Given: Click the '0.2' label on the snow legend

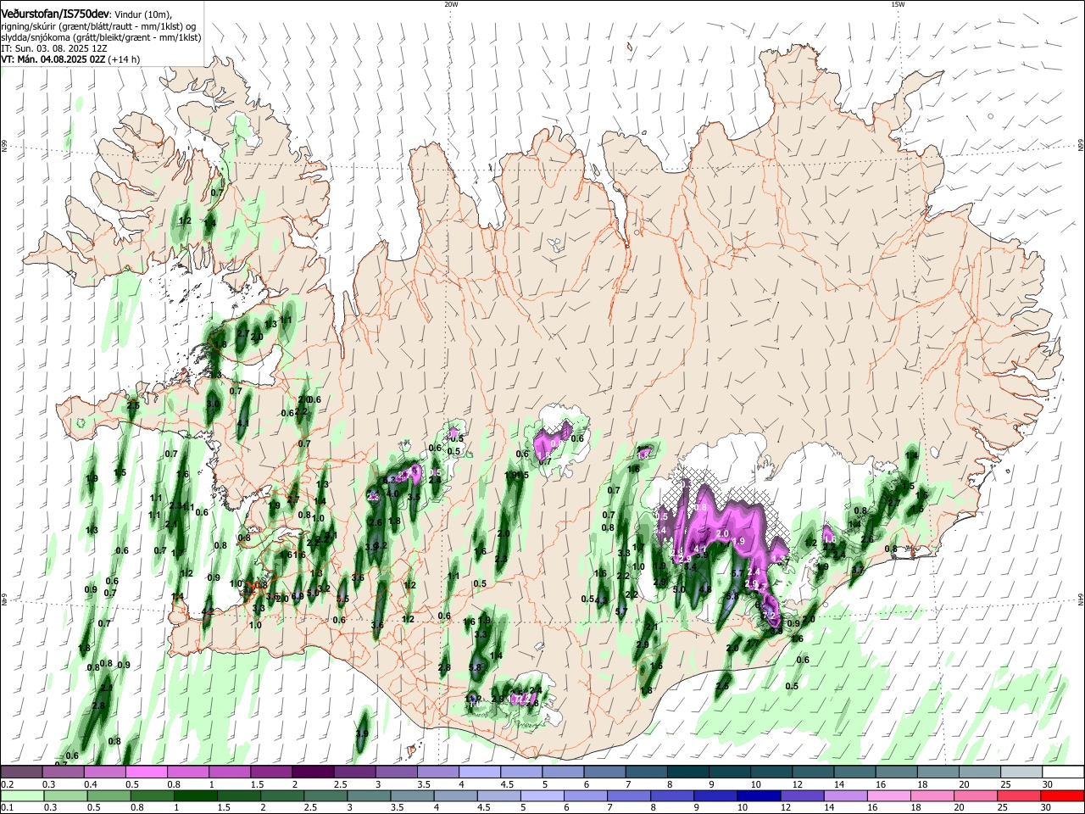Looking at the screenshot, I should click(8, 784).
